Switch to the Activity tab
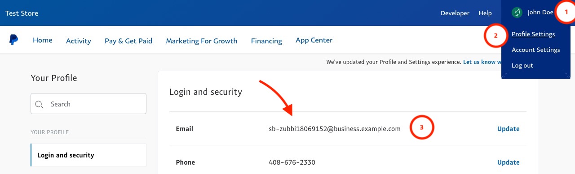575x174 pixels. [79, 41]
